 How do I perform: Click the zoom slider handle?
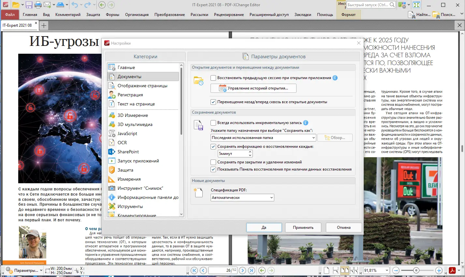416,270
